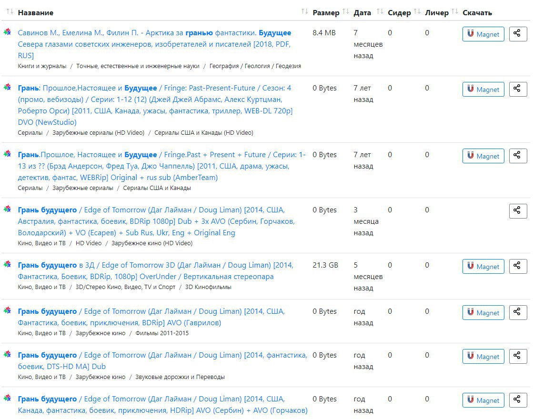
Task: Click tracker icon beside Edge of Tomorrow BDRip 1080p
Action: click(7, 209)
